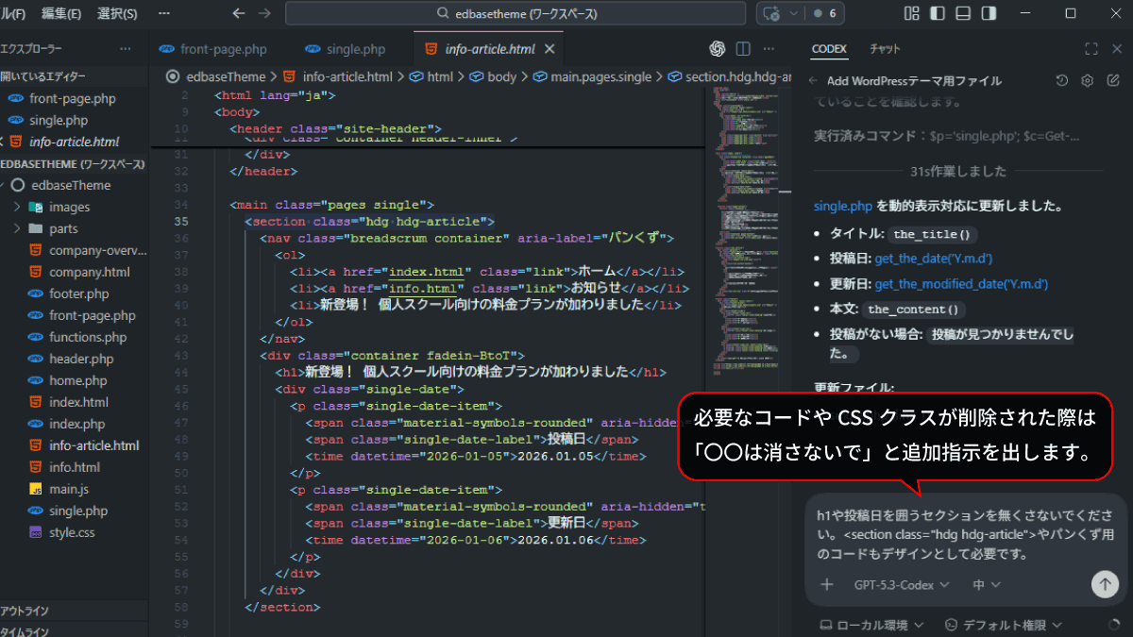Toggle the bottom panel layout button
The width and height of the screenshot is (1133, 637).
[x=962, y=14]
